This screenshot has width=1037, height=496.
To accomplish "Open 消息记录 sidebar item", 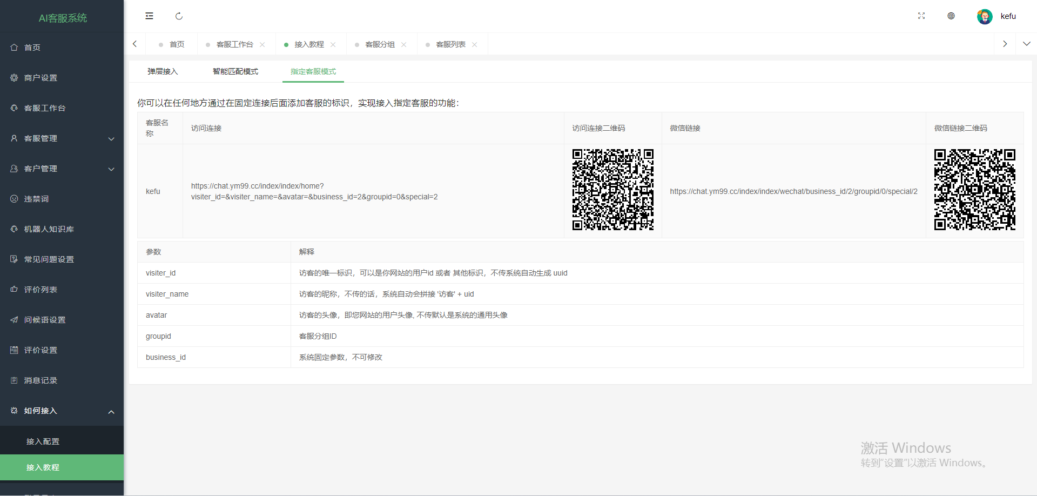I will click(62, 380).
